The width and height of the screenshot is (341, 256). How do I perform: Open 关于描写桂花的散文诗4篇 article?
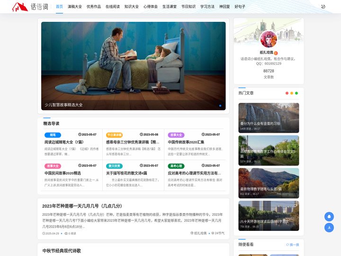[x=126, y=174]
